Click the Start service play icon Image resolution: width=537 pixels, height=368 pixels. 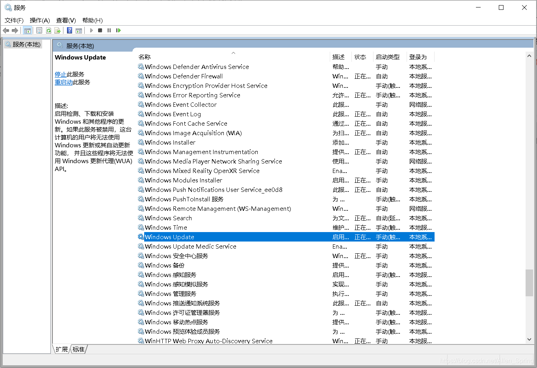tap(91, 30)
